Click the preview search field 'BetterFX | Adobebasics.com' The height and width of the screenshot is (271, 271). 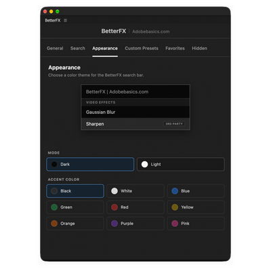[135, 91]
